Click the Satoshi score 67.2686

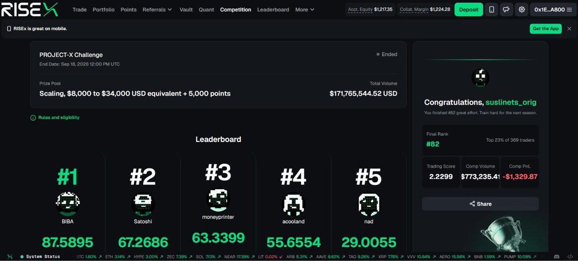click(143, 242)
